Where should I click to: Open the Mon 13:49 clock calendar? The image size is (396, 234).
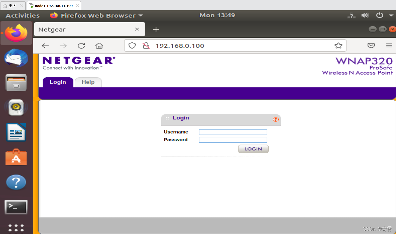coord(217,15)
